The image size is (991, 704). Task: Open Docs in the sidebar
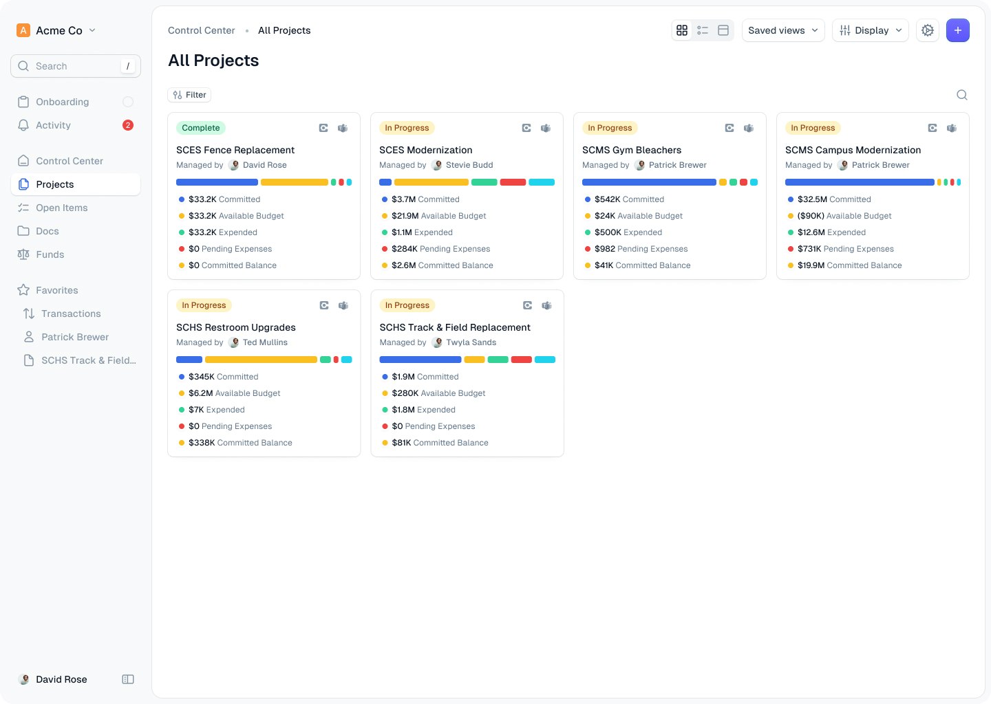pyautogui.click(x=76, y=231)
